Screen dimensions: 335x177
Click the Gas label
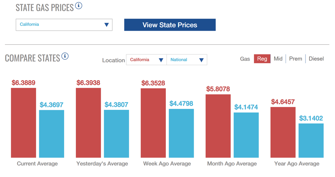tap(245, 59)
